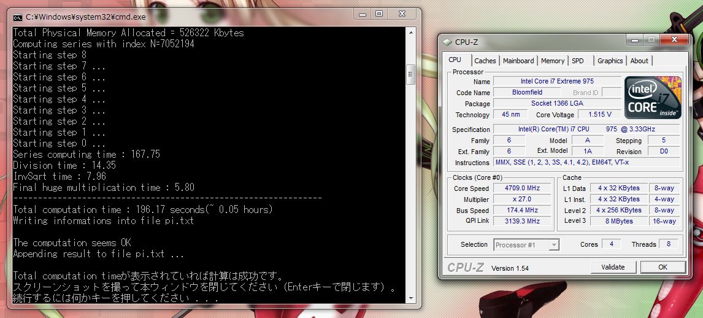Viewport: 703px width, 318px height.
Task: Click the OK button in CPU-Z
Action: tap(663, 267)
